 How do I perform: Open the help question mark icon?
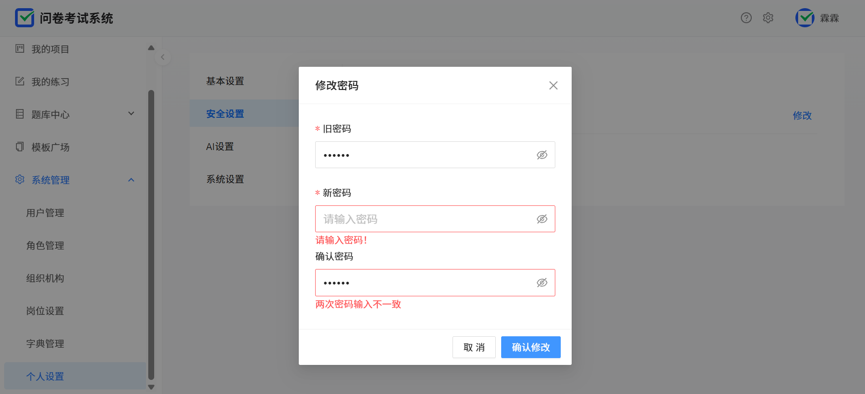tap(746, 18)
